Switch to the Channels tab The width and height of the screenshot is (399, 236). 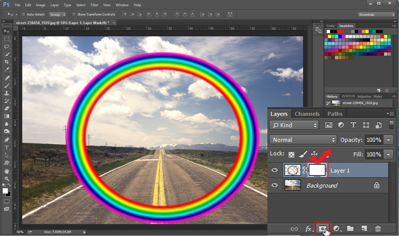(x=307, y=114)
